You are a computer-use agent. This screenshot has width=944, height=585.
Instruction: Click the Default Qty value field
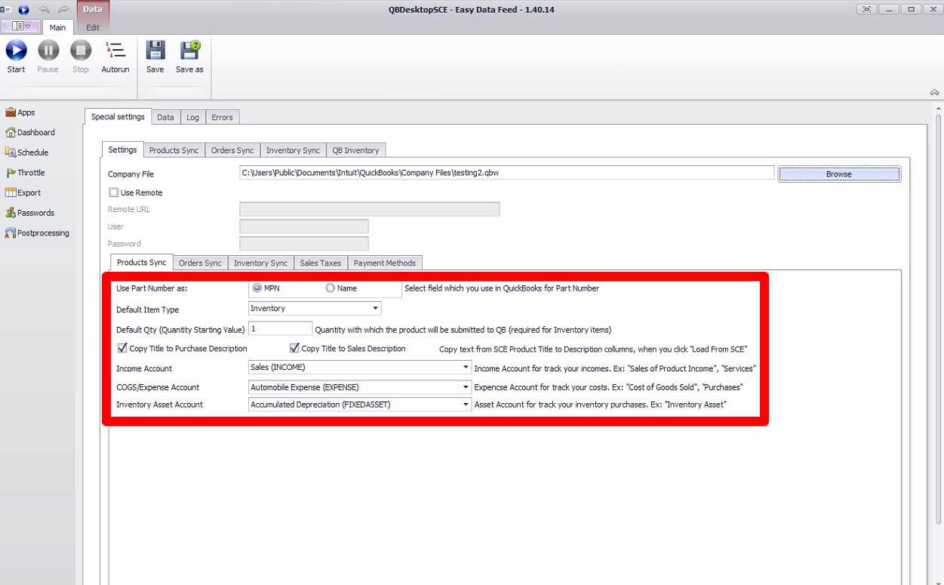pyautogui.click(x=280, y=328)
